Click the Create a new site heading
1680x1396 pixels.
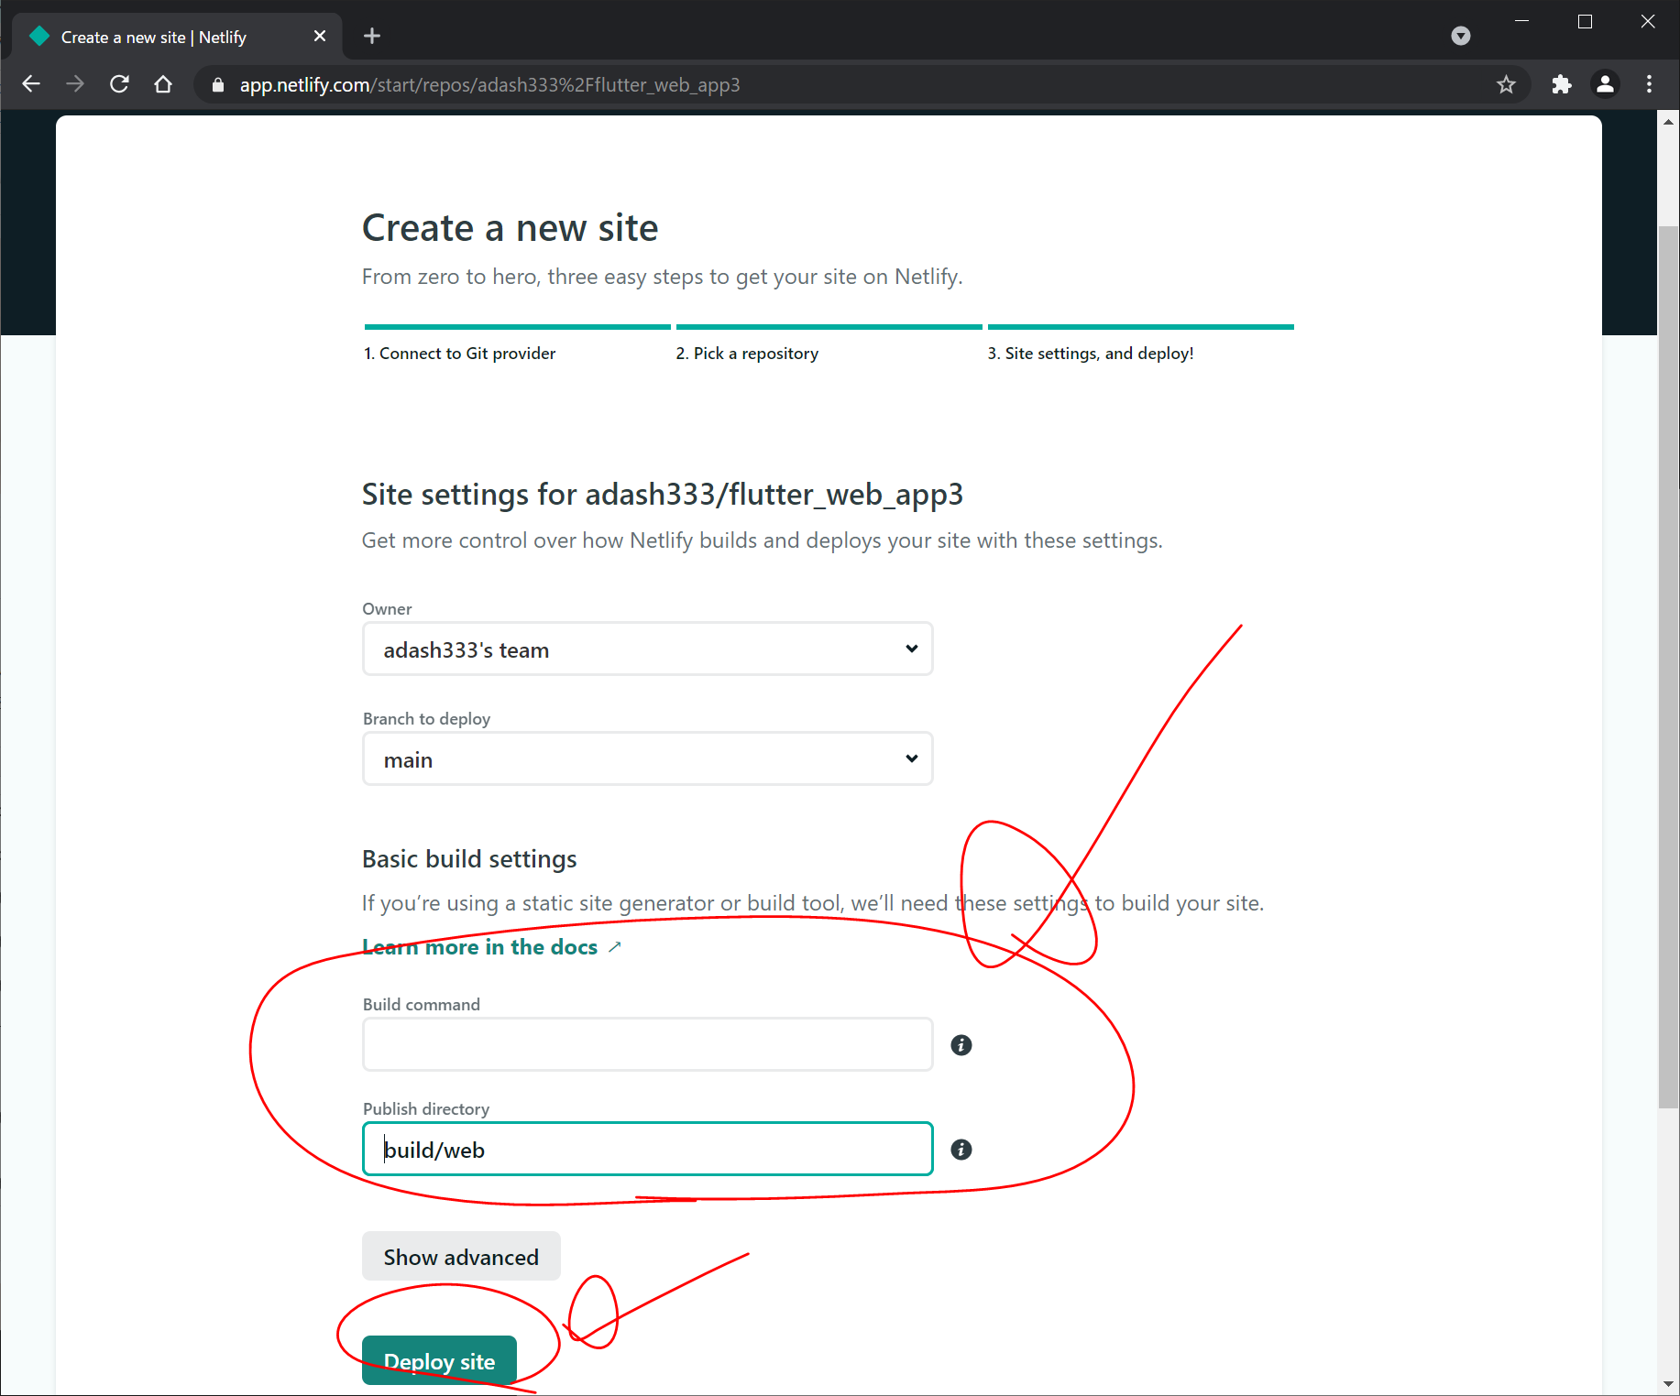(x=511, y=228)
